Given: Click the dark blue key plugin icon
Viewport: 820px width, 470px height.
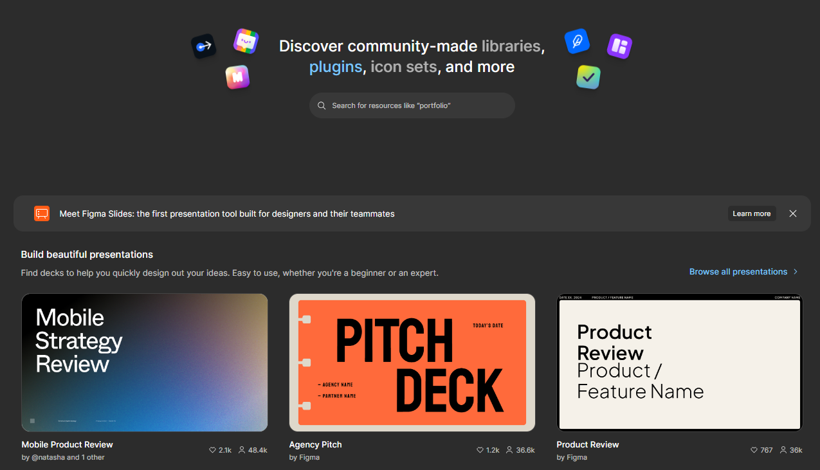Looking at the screenshot, I should [204, 46].
